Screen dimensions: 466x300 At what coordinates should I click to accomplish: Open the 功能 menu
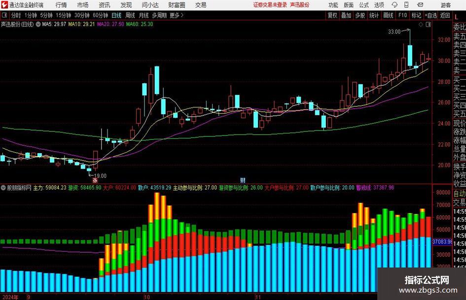pos(333,5)
